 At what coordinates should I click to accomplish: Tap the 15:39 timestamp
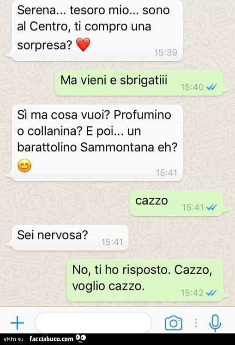point(166,52)
